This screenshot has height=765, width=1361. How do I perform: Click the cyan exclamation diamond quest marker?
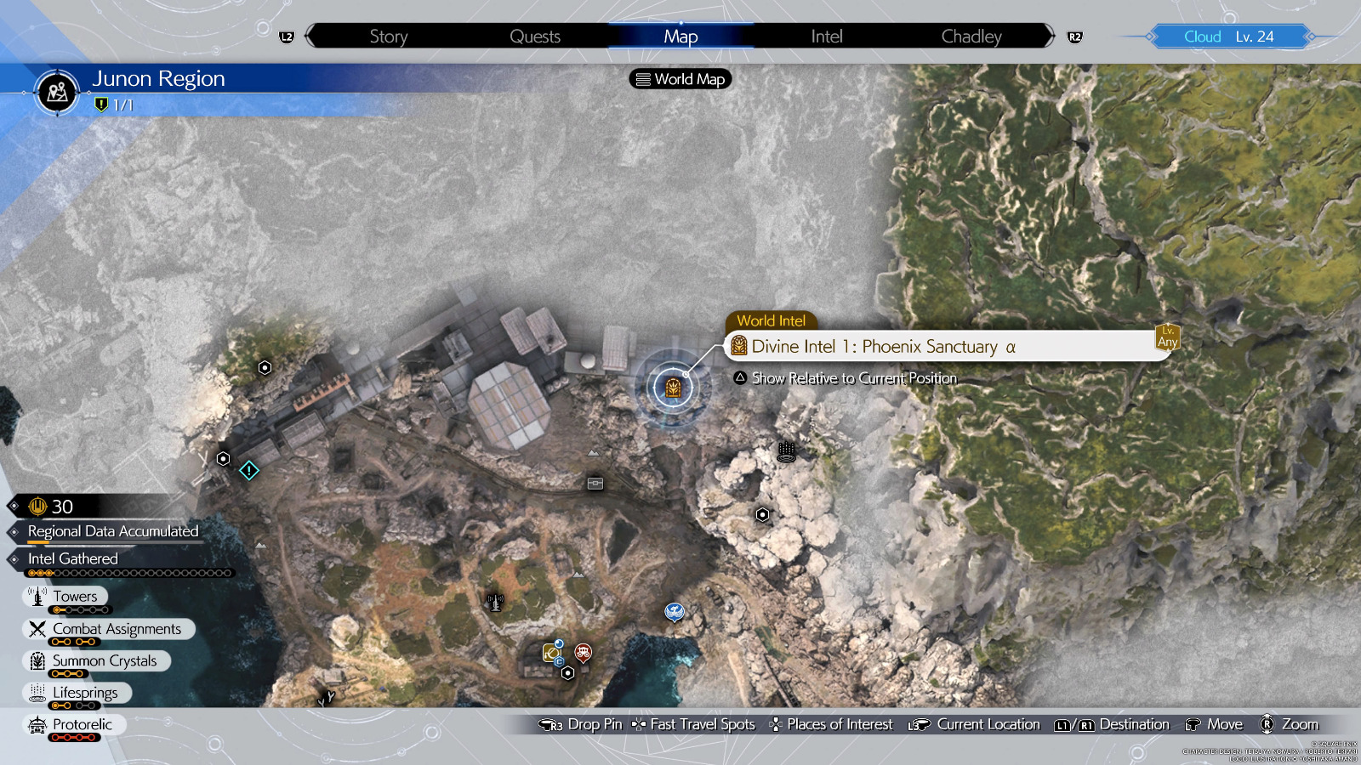[248, 470]
